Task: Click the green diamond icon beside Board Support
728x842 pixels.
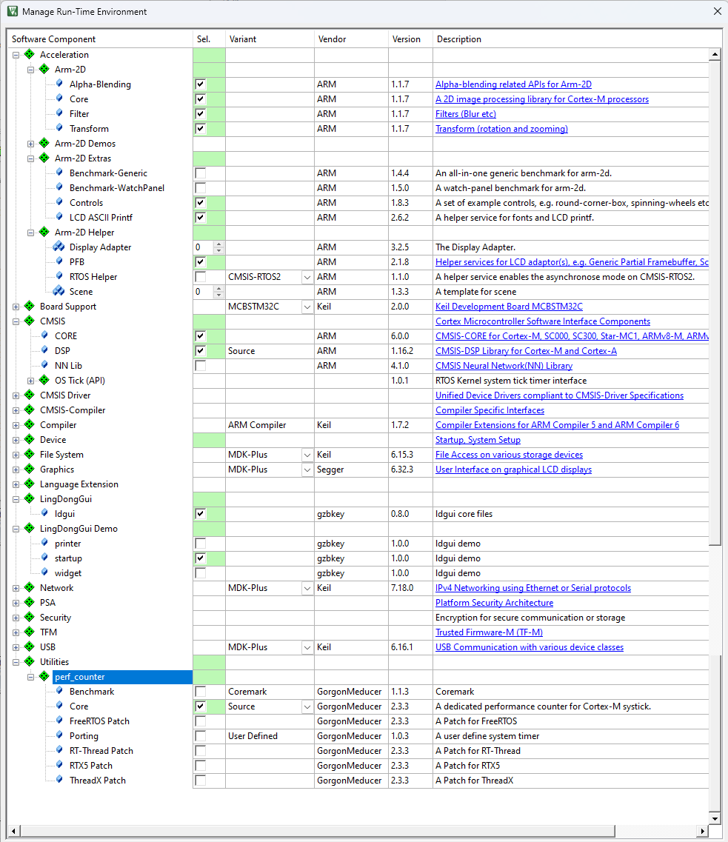Action: (x=30, y=306)
